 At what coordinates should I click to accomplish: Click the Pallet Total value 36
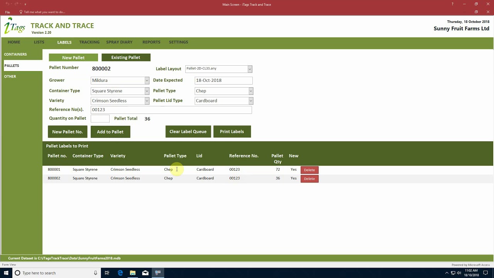click(147, 119)
